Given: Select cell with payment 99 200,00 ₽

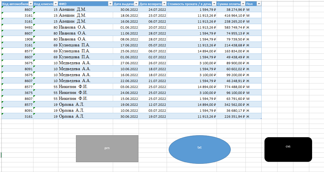Looking at the screenshot, I should tap(231, 75).
